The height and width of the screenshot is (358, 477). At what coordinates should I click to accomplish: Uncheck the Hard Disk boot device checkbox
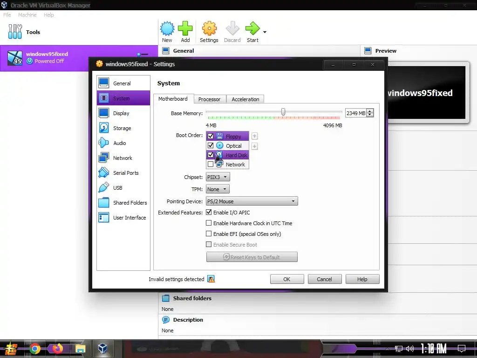[211, 155]
